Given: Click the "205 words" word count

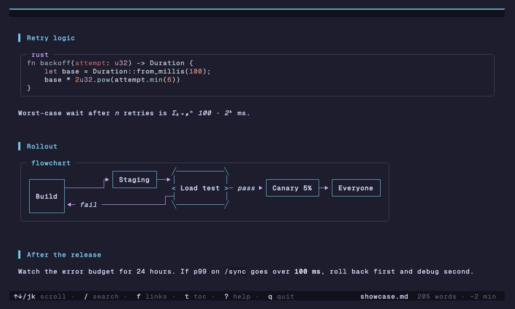Looking at the screenshot, I should coord(437,297).
